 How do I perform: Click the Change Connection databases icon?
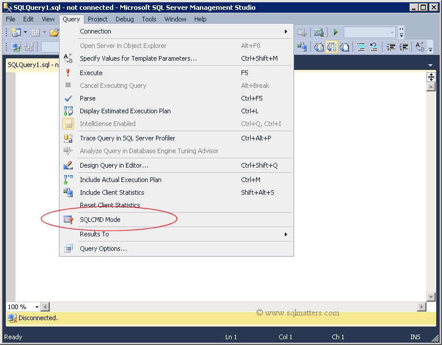29,47
